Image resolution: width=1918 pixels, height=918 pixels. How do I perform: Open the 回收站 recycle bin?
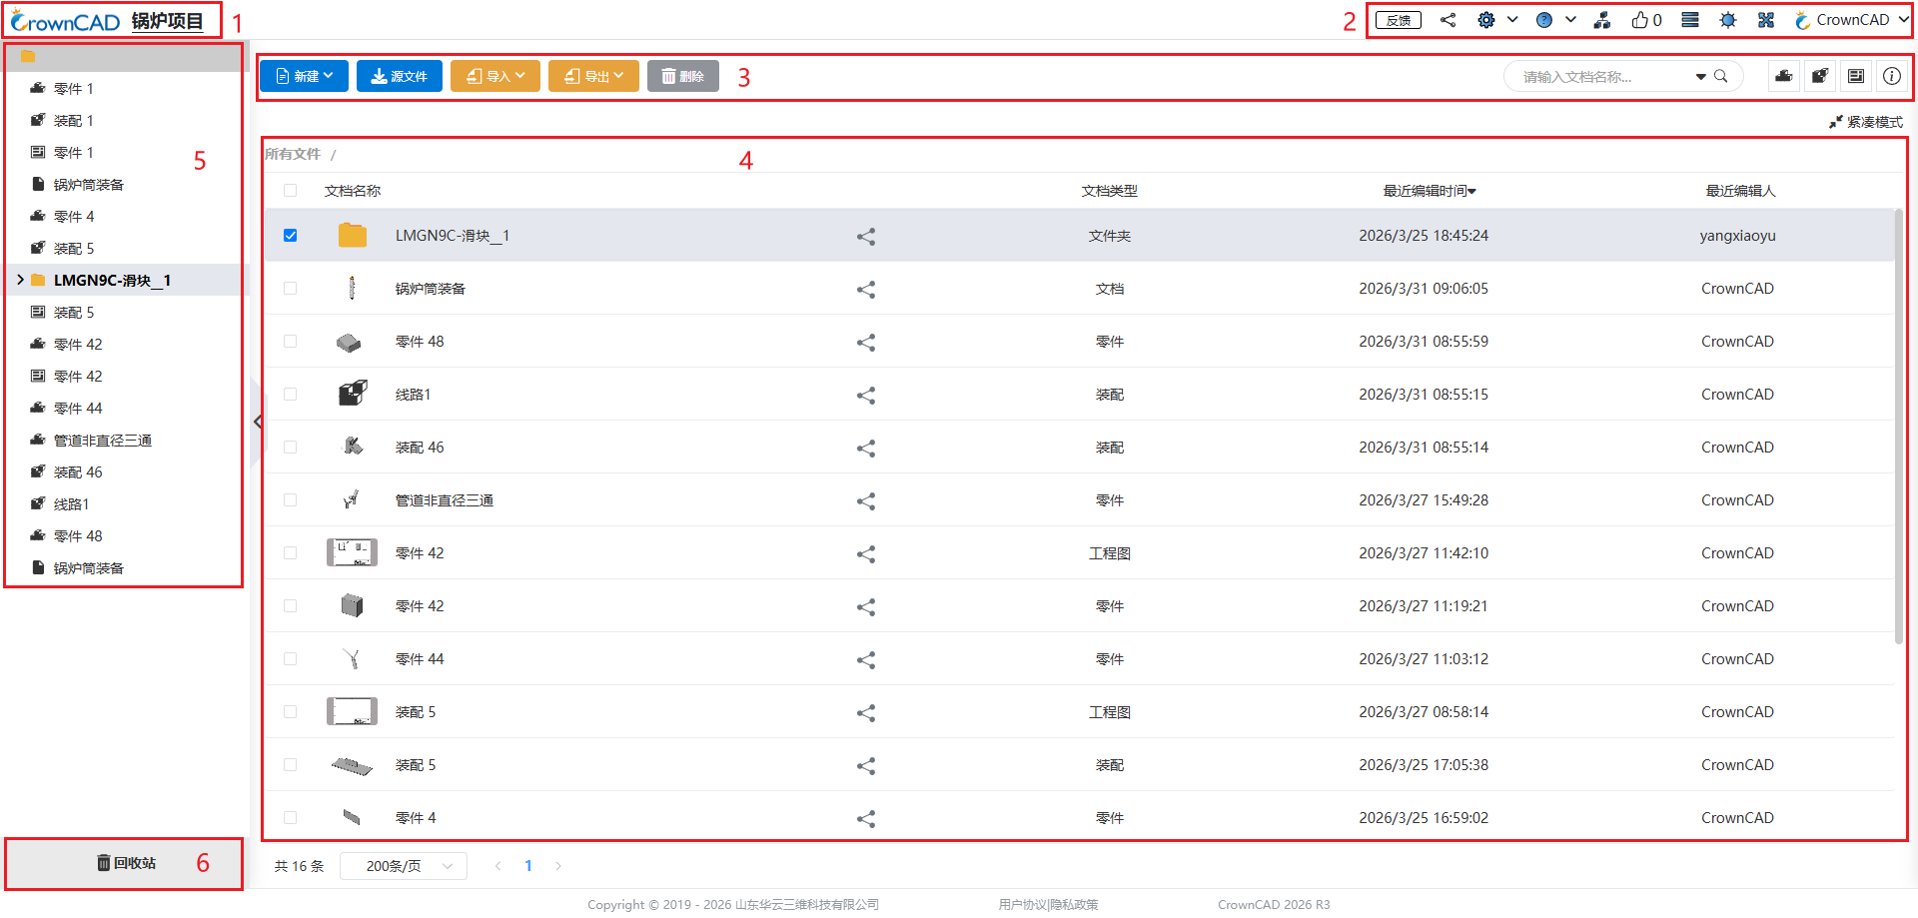point(126,863)
